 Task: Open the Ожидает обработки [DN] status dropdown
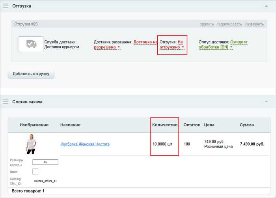(x=231, y=47)
